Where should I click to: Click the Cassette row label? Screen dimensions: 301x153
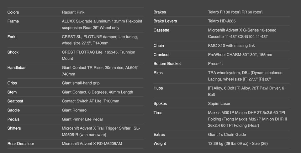[161, 30]
